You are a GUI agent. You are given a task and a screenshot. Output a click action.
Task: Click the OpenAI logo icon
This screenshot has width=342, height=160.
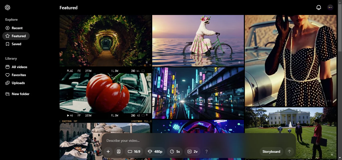pos(8,7)
